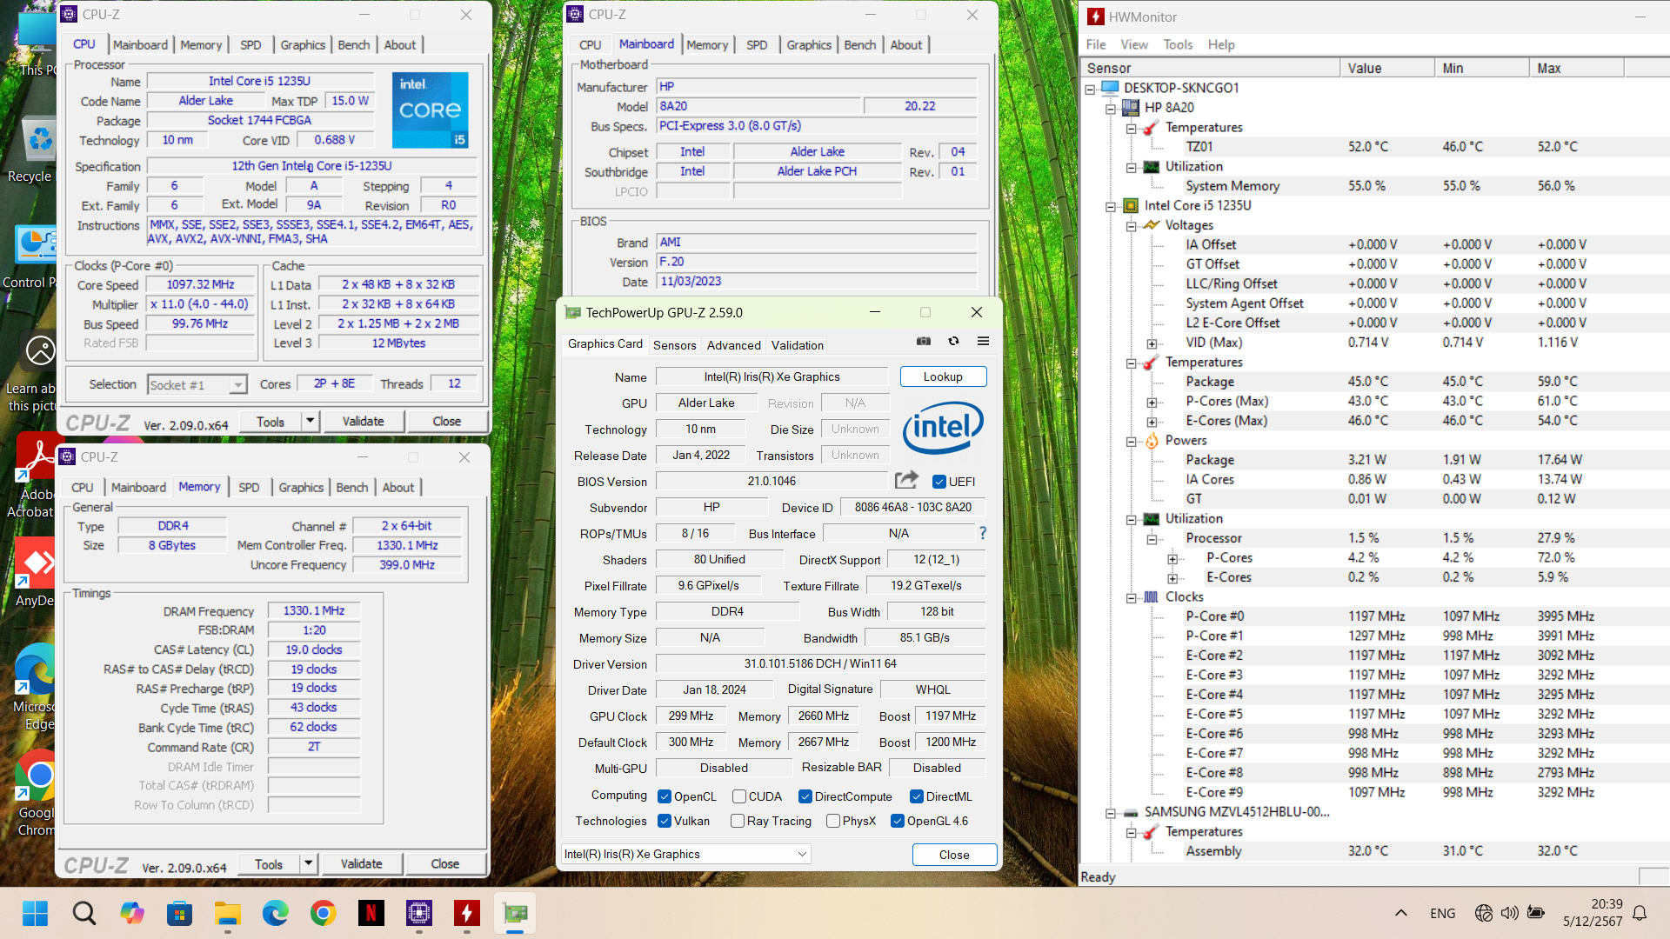
Task: Toggle the Ray Tracing checkbox
Action: coord(738,821)
